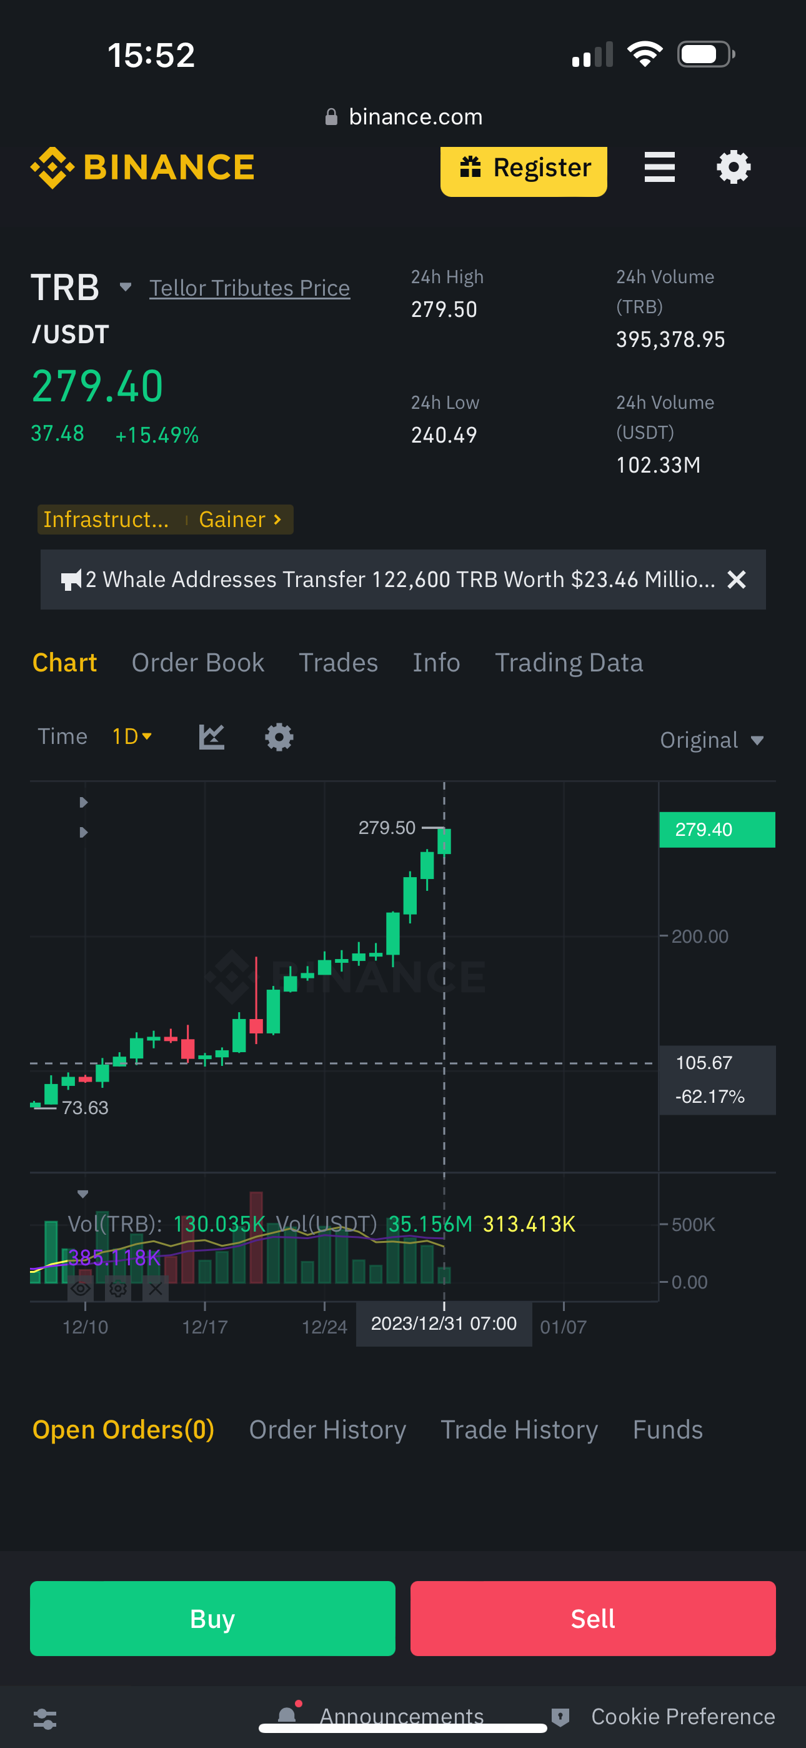Select the Open Orders(0) tab
This screenshot has height=1748, width=806.
tap(124, 1430)
